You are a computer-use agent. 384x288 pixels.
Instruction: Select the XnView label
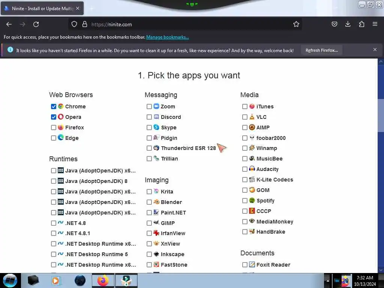170,244
